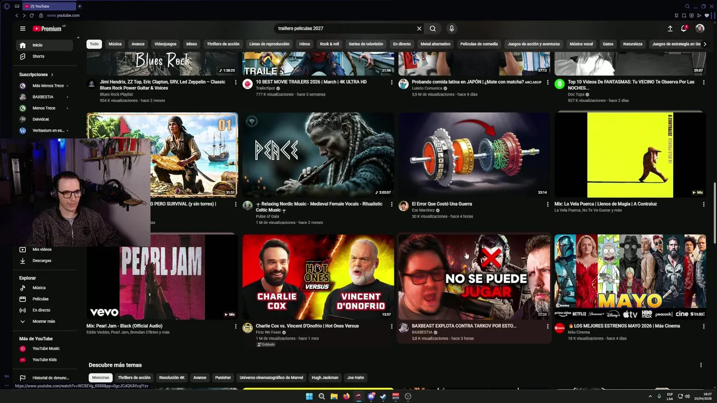Open Mis videos in the sidebar

(45, 249)
